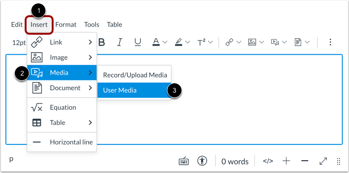Viewport: 349px width, 173px height.
Task: Expand the Media submenu arrow
Action: [x=90, y=72]
